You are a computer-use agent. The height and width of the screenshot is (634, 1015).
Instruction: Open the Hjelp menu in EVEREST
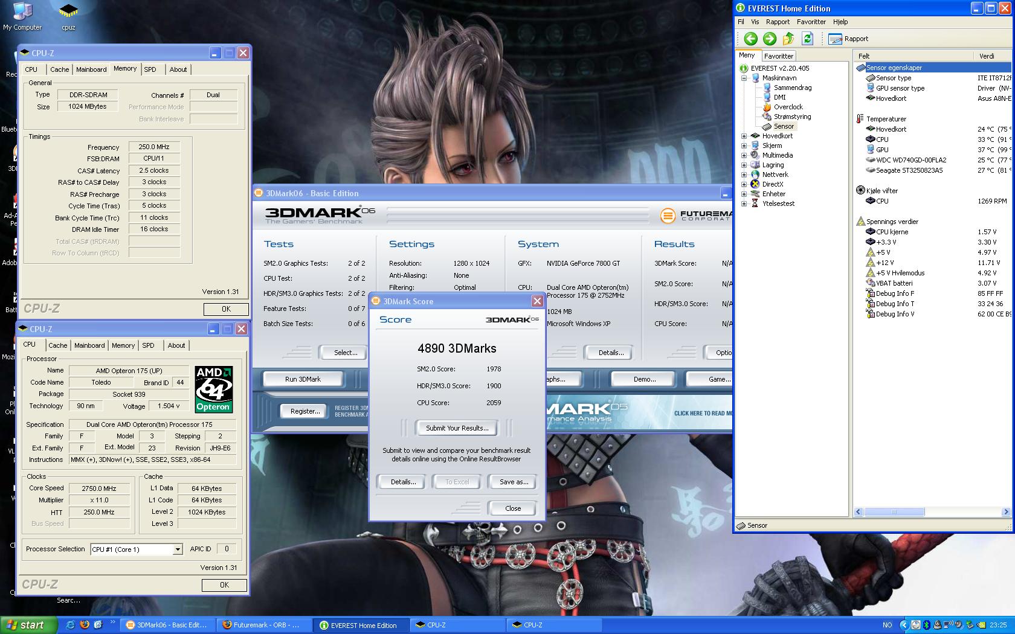840,22
